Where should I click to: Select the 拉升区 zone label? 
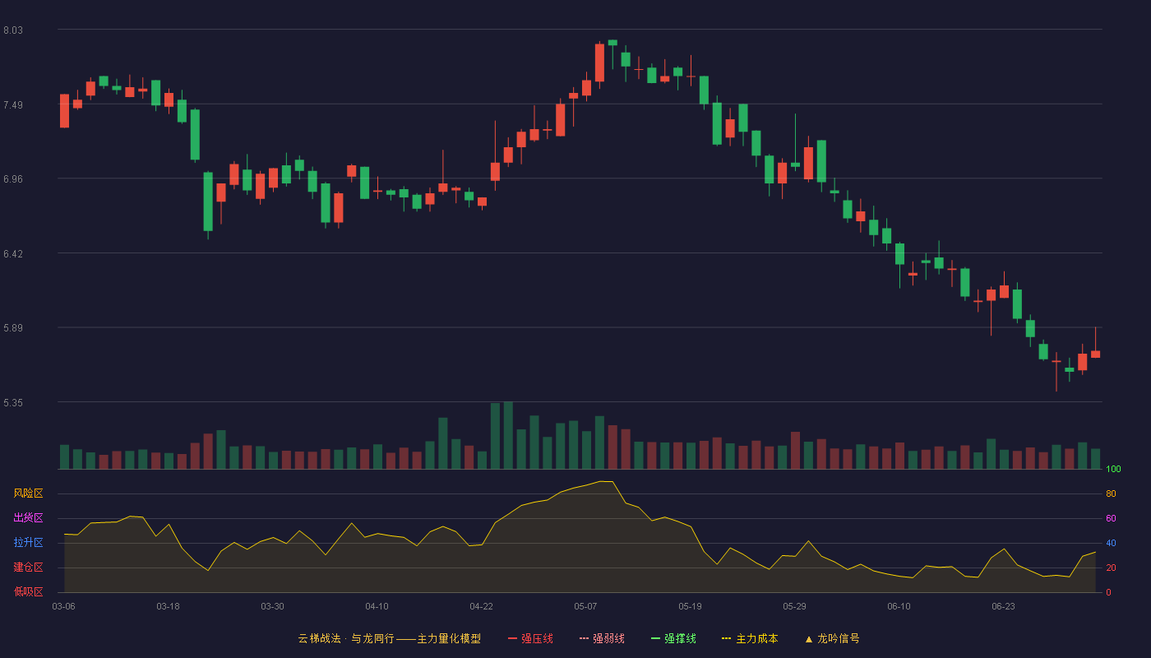[29, 543]
